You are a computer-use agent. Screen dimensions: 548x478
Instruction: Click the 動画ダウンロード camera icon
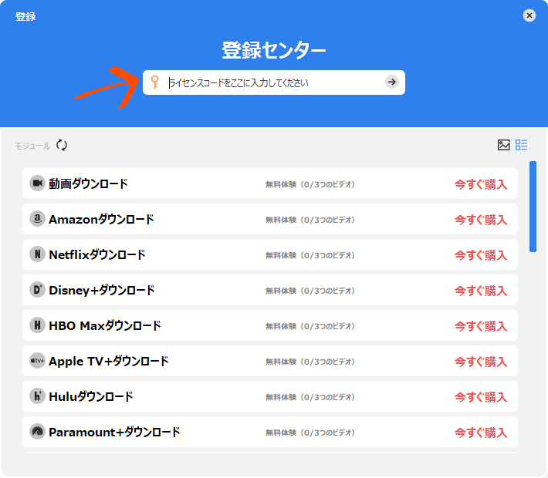(x=37, y=183)
